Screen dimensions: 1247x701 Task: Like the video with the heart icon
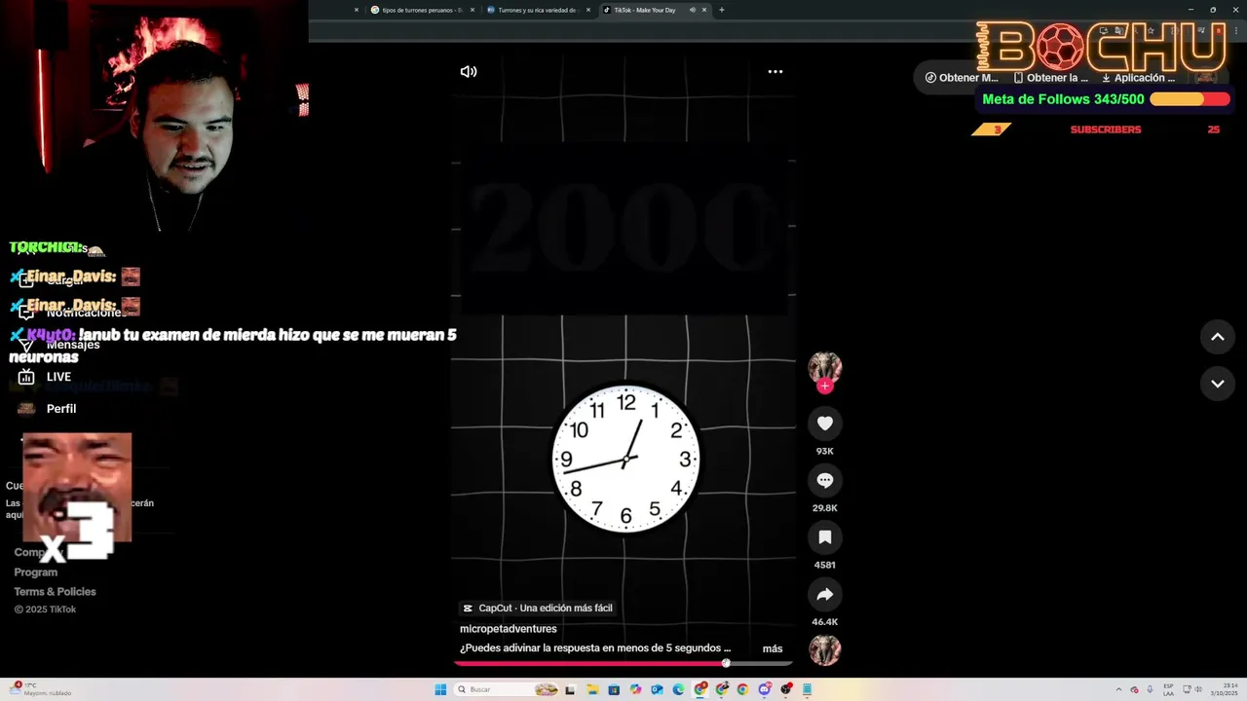[x=825, y=424]
